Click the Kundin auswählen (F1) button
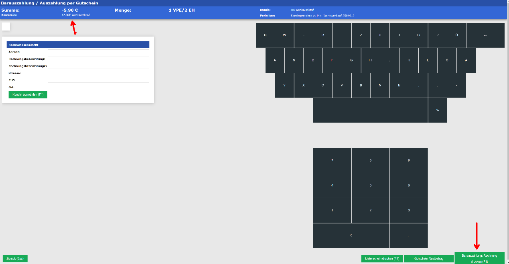Viewport: 509px width, 264px height. pos(28,94)
